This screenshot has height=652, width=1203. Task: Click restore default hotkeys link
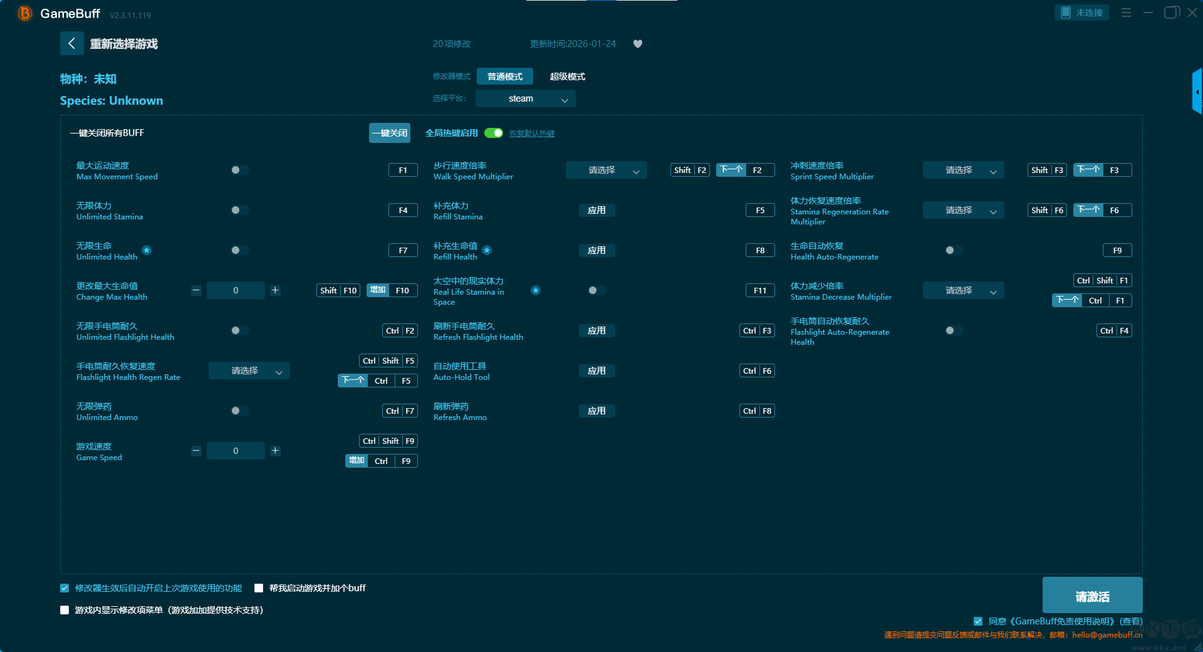[531, 134]
